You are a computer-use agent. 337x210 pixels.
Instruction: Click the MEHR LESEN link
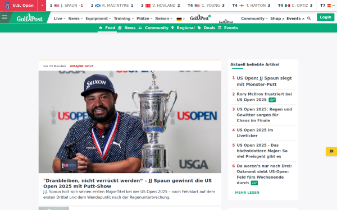(247, 193)
